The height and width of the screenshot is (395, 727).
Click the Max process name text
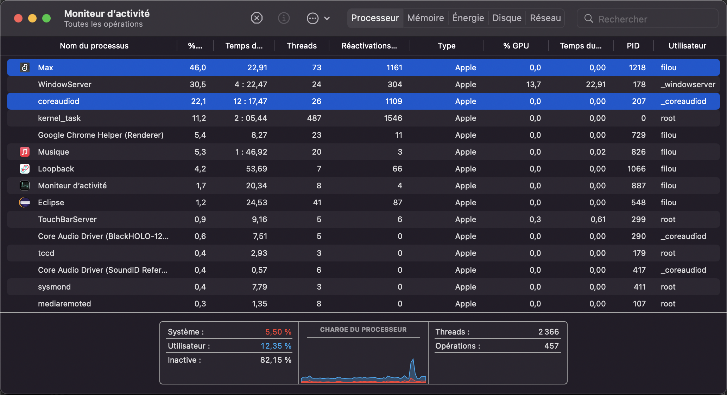coord(45,67)
